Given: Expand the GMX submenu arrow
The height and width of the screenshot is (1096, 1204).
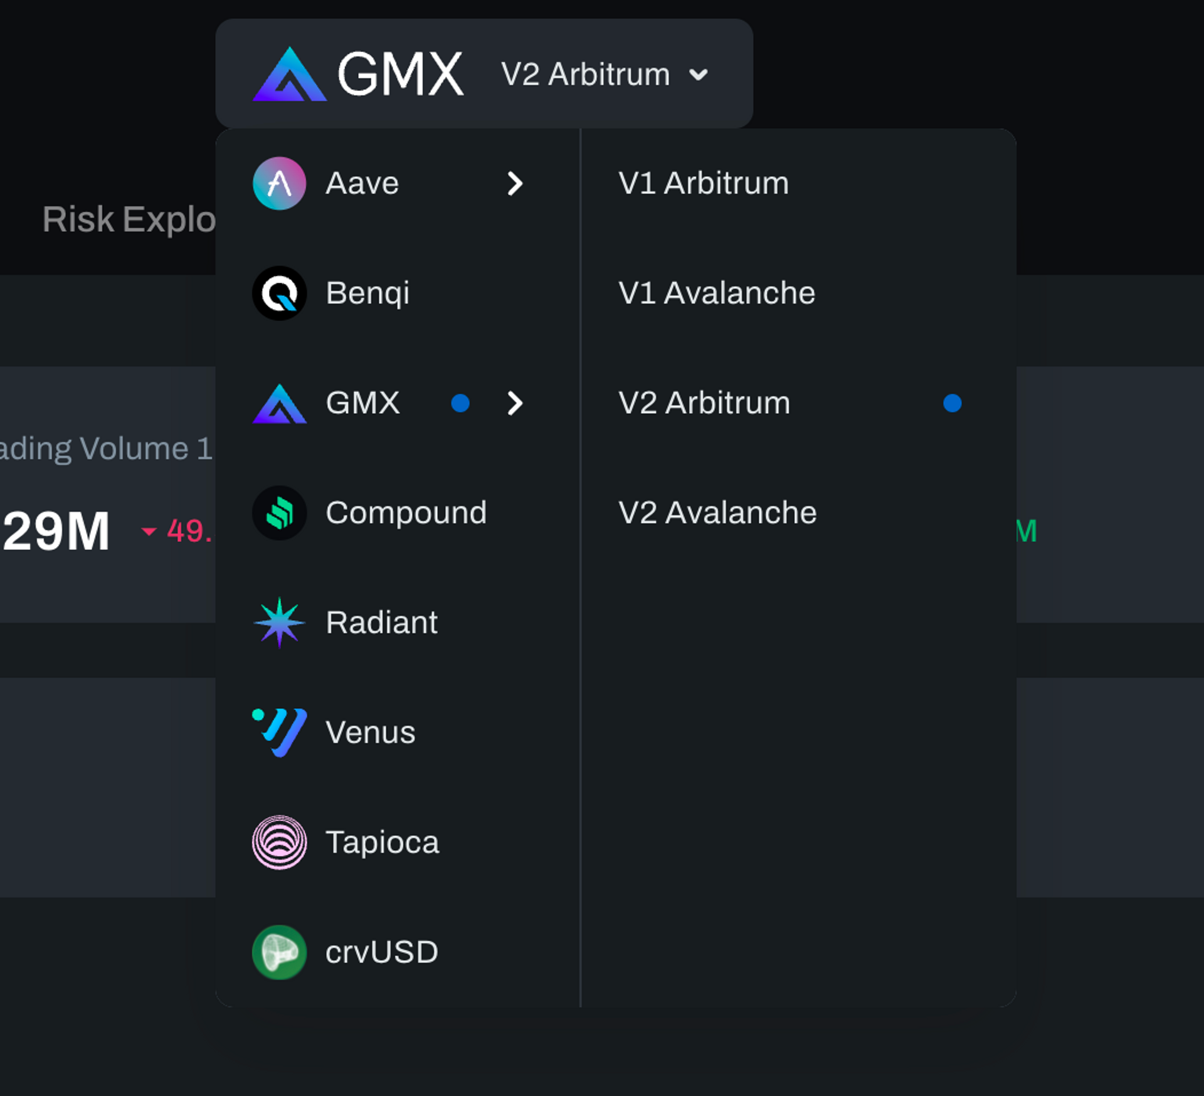Looking at the screenshot, I should tap(515, 403).
